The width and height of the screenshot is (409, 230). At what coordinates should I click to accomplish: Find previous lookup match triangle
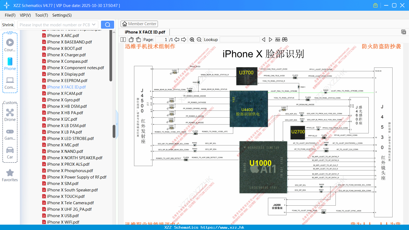click(x=263, y=40)
